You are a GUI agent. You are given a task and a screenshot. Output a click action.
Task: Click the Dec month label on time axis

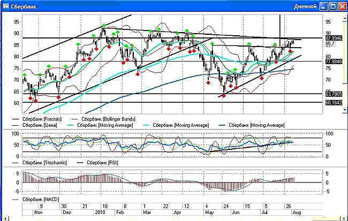click(x=67, y=212)
